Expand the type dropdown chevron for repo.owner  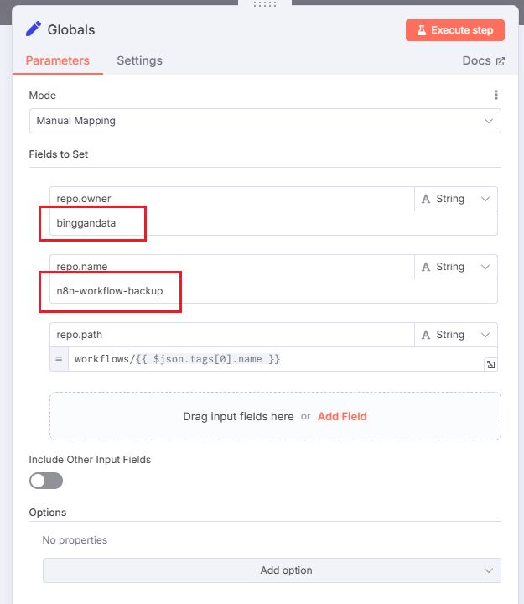485,199
